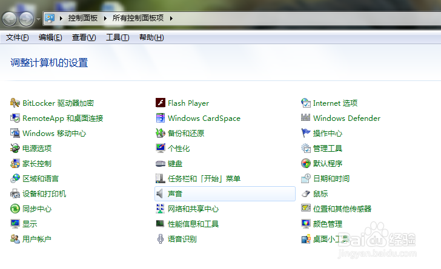Open the 鼠标 mouse icon
The image size is (441, 269).
(x=306, y=194)
